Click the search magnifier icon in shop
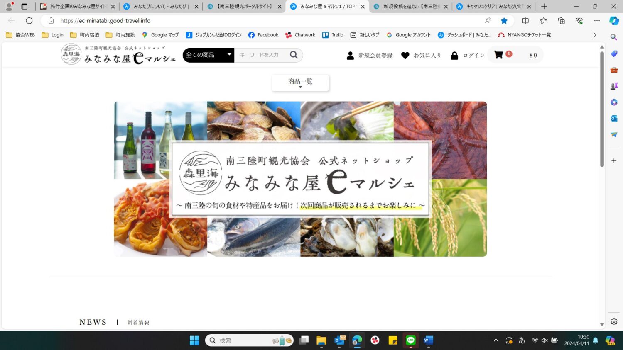The width and height of the screenshot is (623, 350). click(x=294, y=55)
